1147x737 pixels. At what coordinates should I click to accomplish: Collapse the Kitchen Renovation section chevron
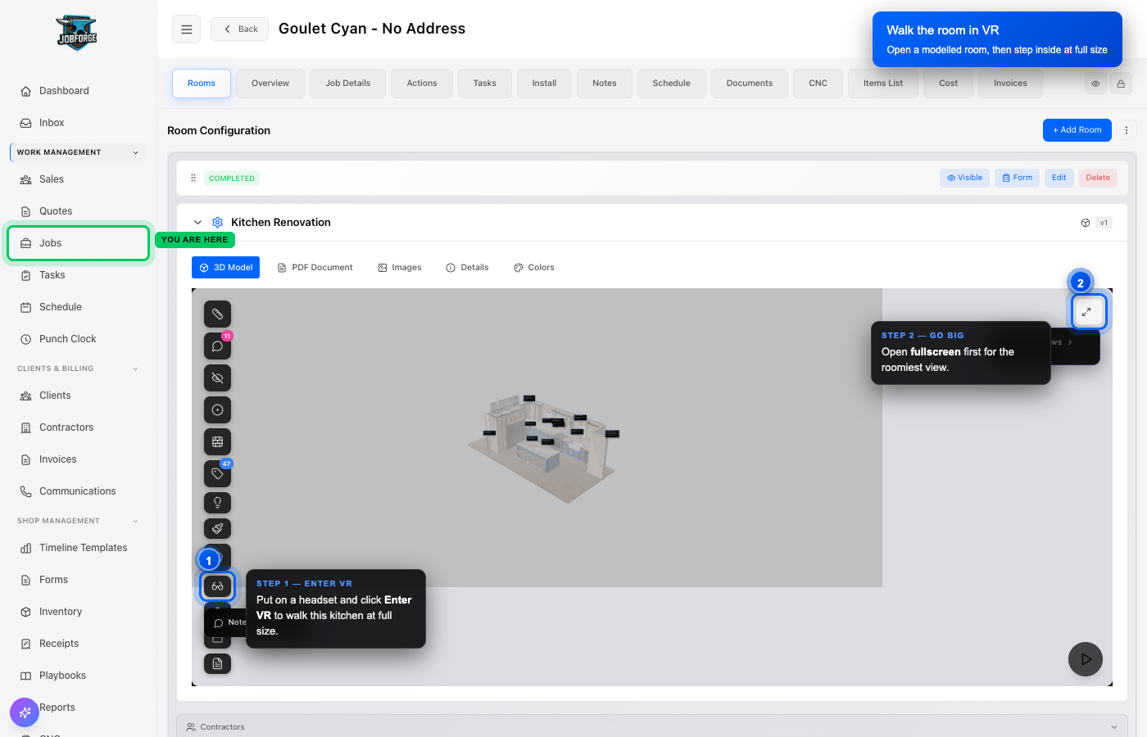[197, 222]
